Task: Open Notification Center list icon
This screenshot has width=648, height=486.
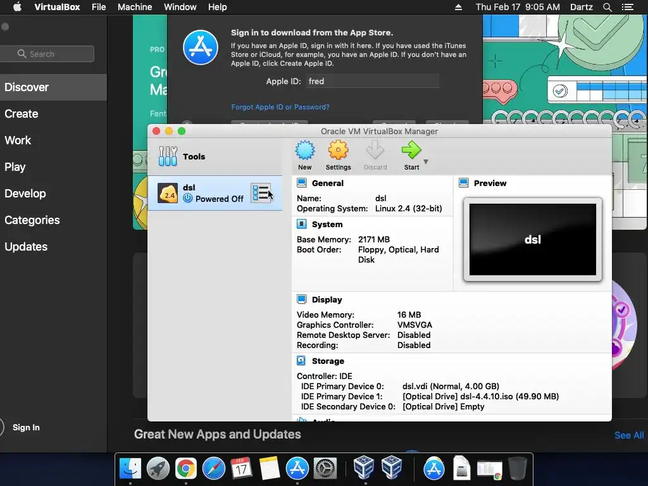Action: 627,7
